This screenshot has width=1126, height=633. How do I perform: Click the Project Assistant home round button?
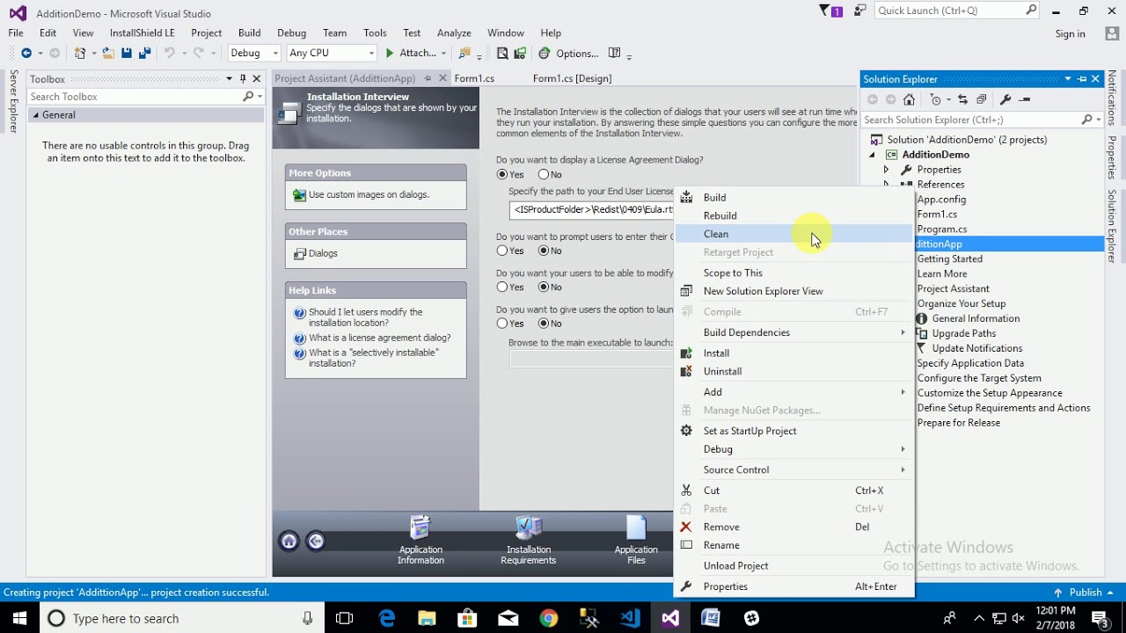(x=289, y=541)
